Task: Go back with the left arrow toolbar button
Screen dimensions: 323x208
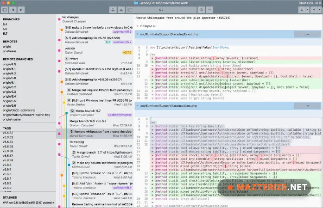Action: coord(13,10)
